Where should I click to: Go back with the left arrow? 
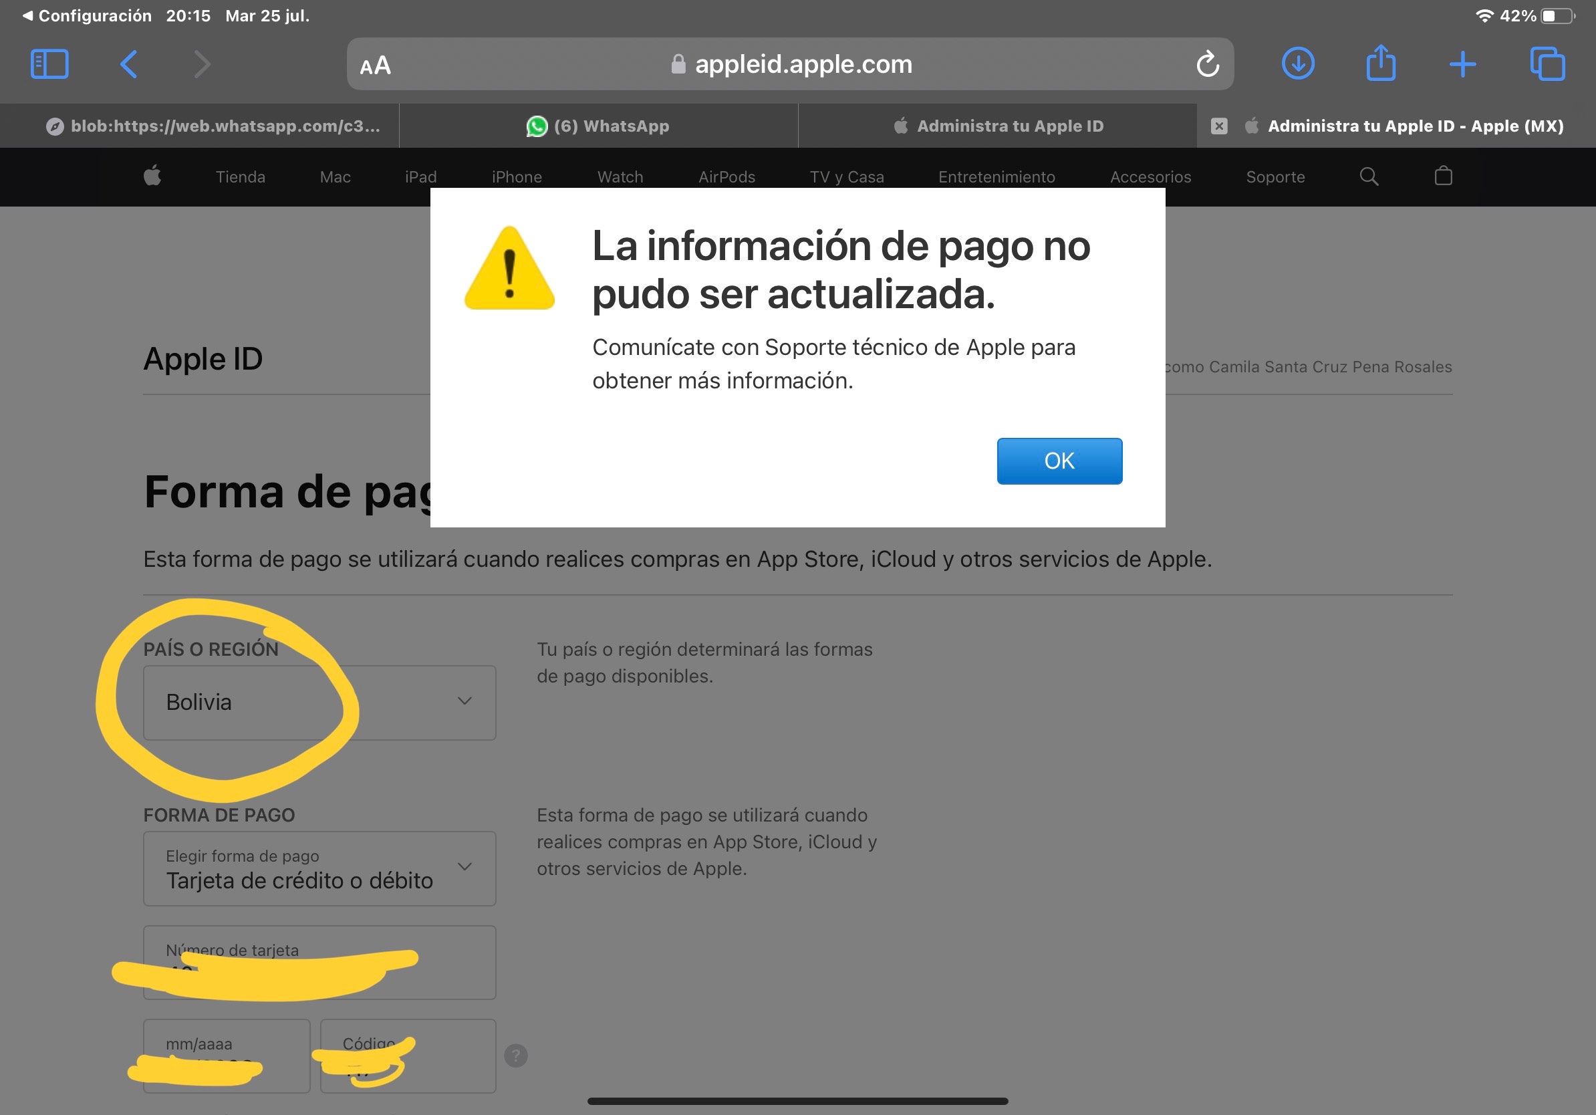tap(129, 64)
